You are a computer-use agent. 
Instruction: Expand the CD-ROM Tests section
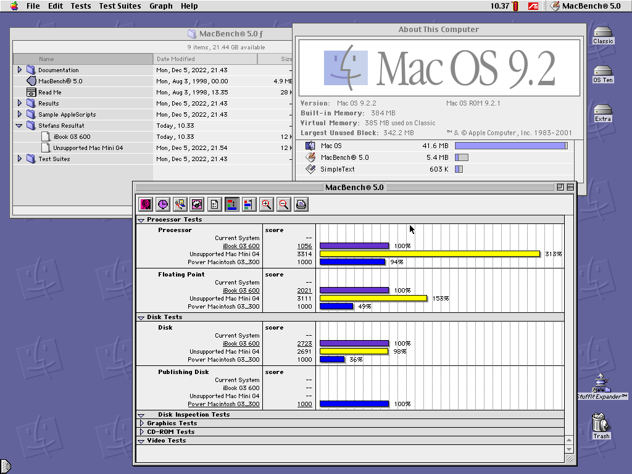coord(141,431)
